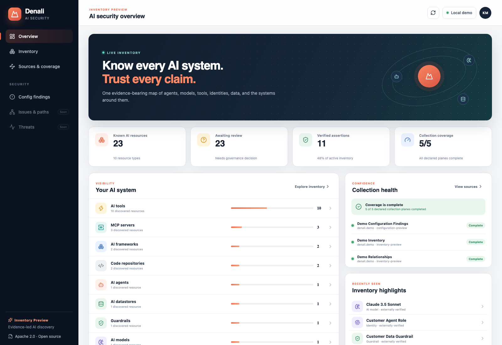Click the Collection coverage gauge icon

coord(408,140)
